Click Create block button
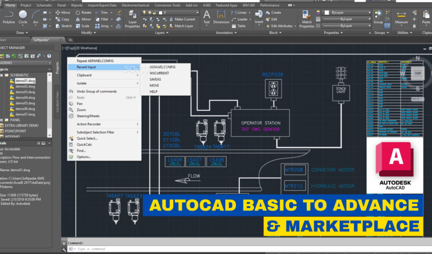Screen dimensions: 432x254 pos(273,12)
